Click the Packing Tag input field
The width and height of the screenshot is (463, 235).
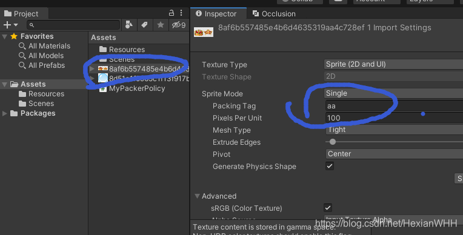394,106
